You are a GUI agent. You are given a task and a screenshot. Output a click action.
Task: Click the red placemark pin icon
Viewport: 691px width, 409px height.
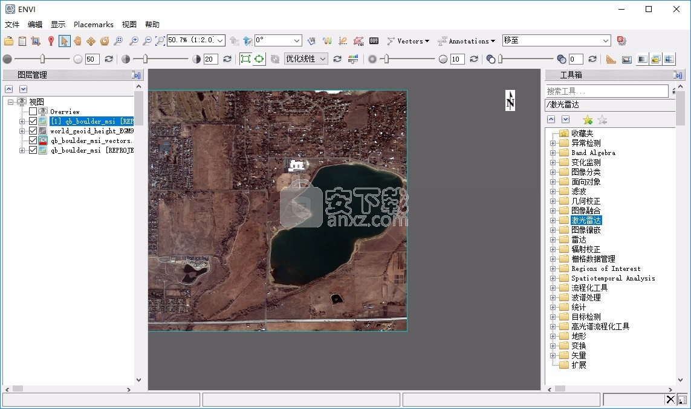[51, 41]
